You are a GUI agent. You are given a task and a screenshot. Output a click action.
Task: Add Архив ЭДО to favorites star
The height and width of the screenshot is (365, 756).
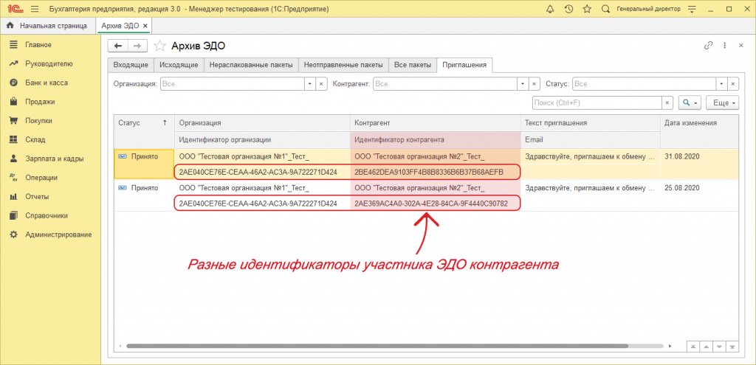pos(160,46)
